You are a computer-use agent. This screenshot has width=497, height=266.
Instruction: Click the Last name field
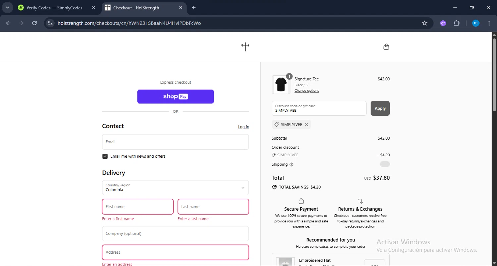[x=213, y=207]
